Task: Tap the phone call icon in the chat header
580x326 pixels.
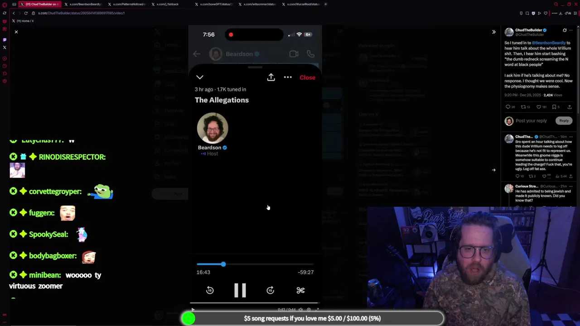Action: click(311, 54)
